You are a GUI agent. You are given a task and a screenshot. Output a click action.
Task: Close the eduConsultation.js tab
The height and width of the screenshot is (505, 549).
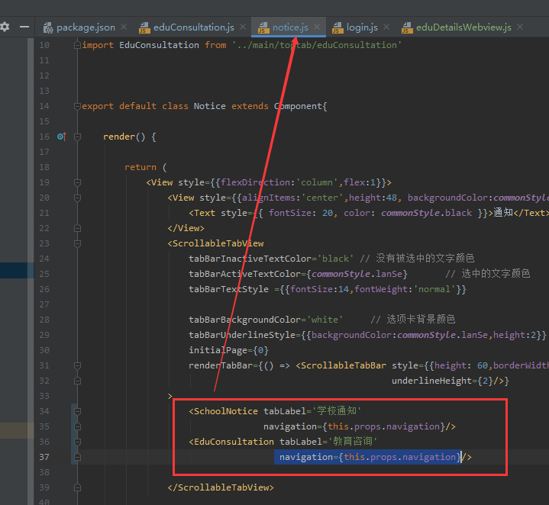point(243,27)
